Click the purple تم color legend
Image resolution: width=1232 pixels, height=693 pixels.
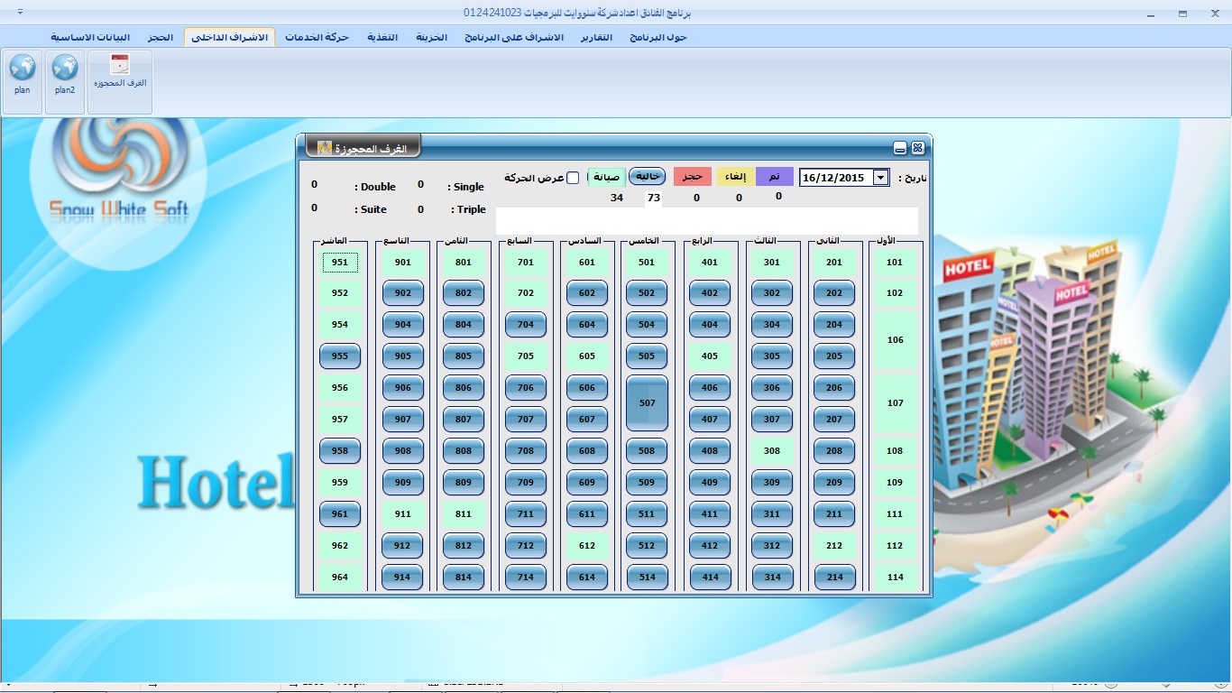[x=775, y=177]
